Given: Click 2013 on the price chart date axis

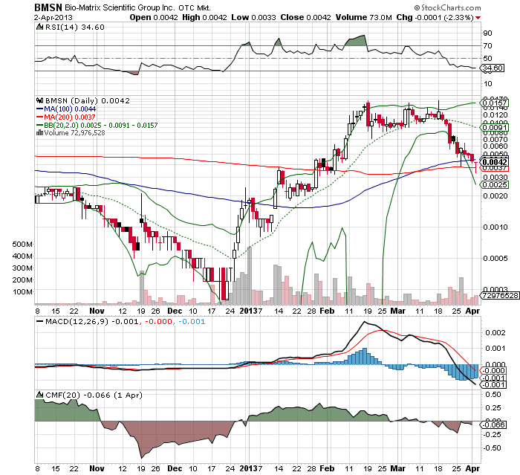Looking at the screenshot, I should 249,311.
